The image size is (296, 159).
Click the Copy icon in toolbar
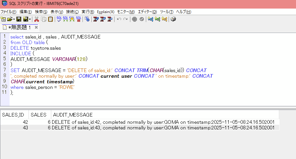(44, 19)
